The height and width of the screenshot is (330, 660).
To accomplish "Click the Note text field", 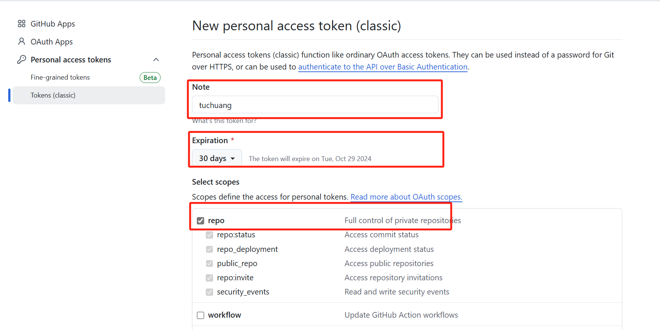I will pyautogui.click(x=315, y=105).
